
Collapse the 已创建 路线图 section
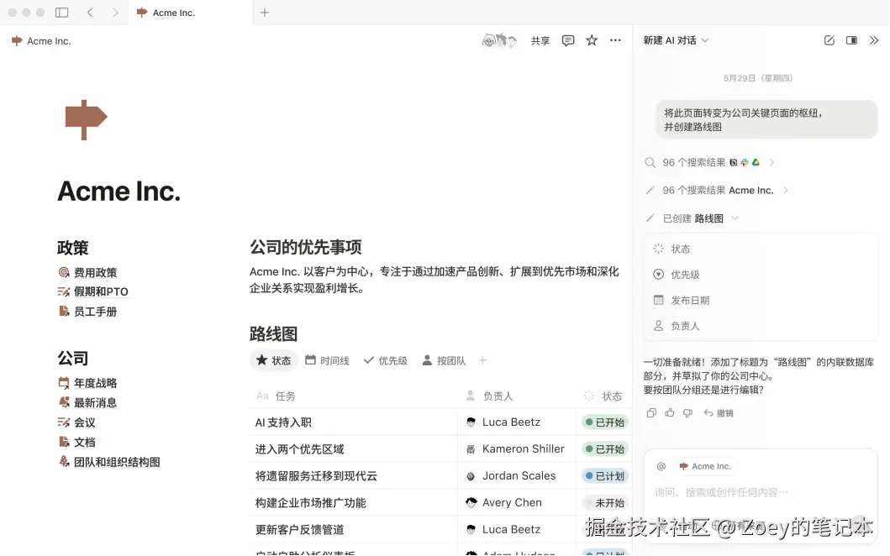click(x=693, y=218)
